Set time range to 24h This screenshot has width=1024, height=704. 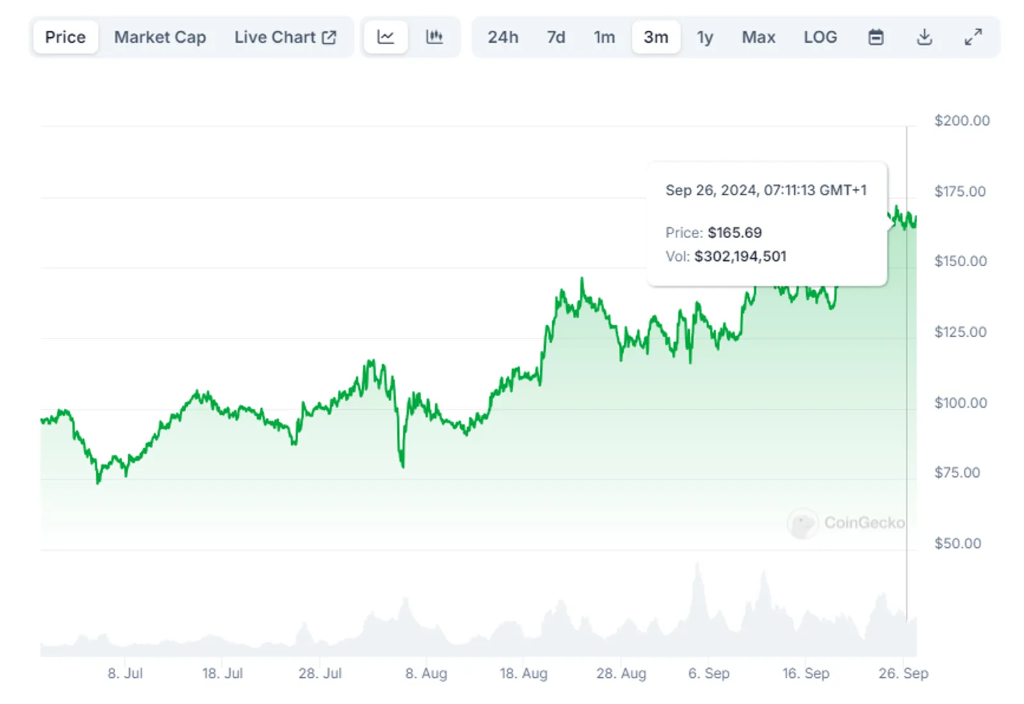(503, 37)
